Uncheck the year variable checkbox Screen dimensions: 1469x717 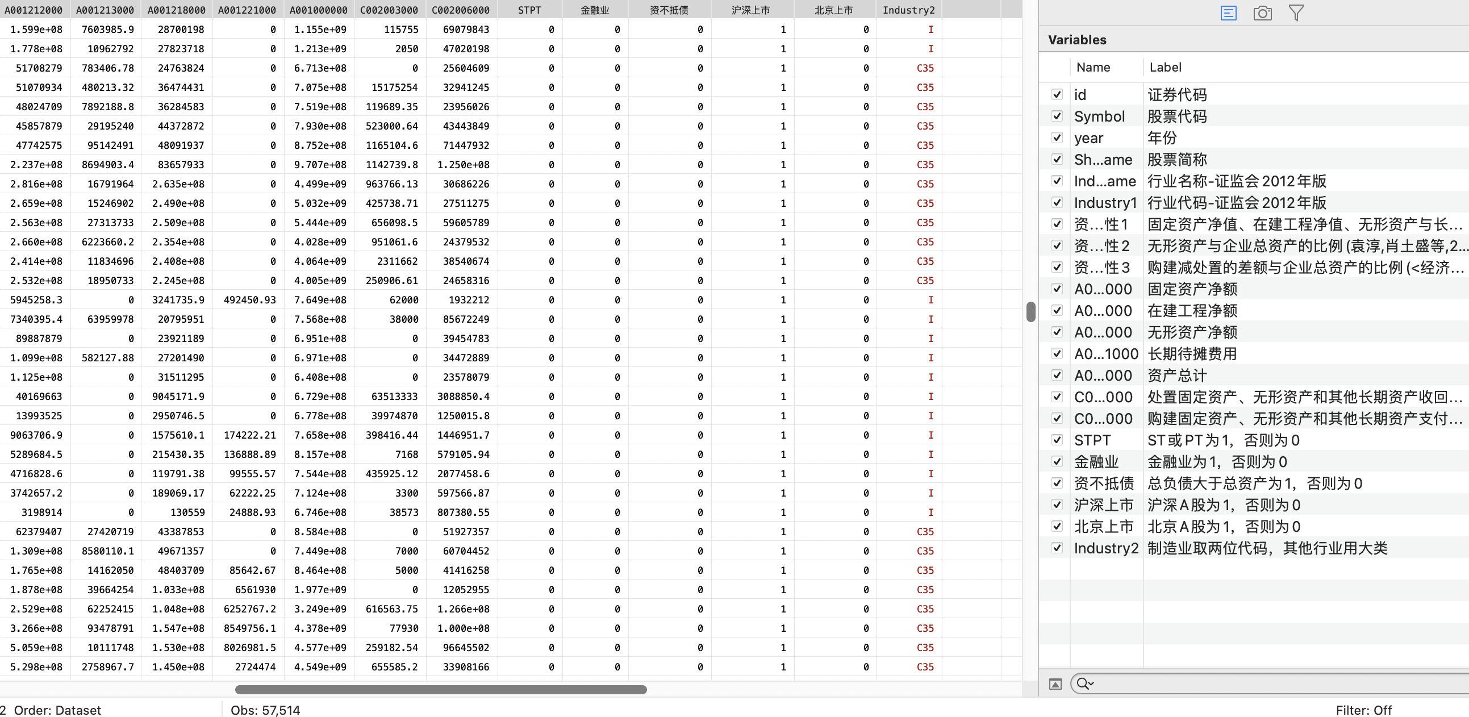[1057, 138]
